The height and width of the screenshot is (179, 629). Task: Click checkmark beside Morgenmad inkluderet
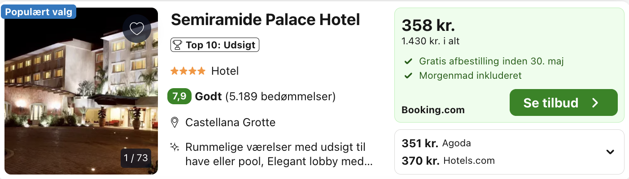[408, 76]
